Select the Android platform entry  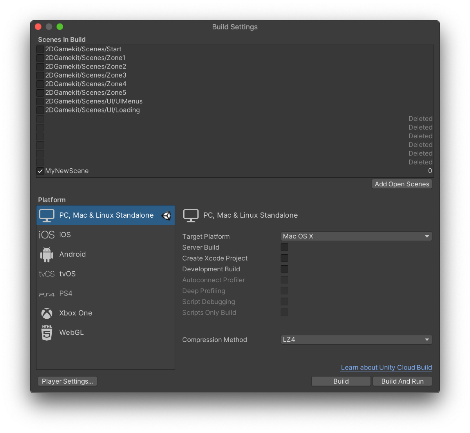[105, 254]
